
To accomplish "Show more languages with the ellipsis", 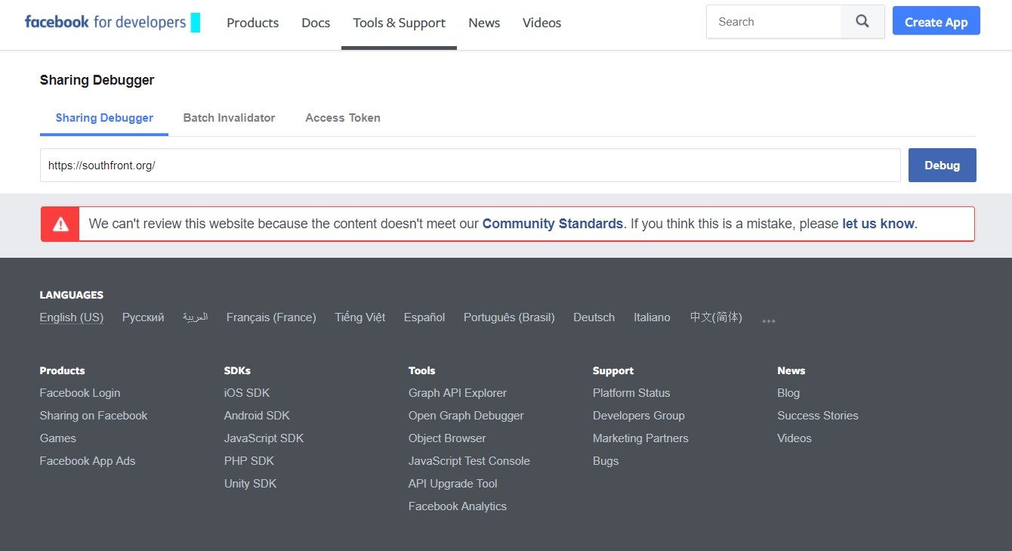I will 769,320.
